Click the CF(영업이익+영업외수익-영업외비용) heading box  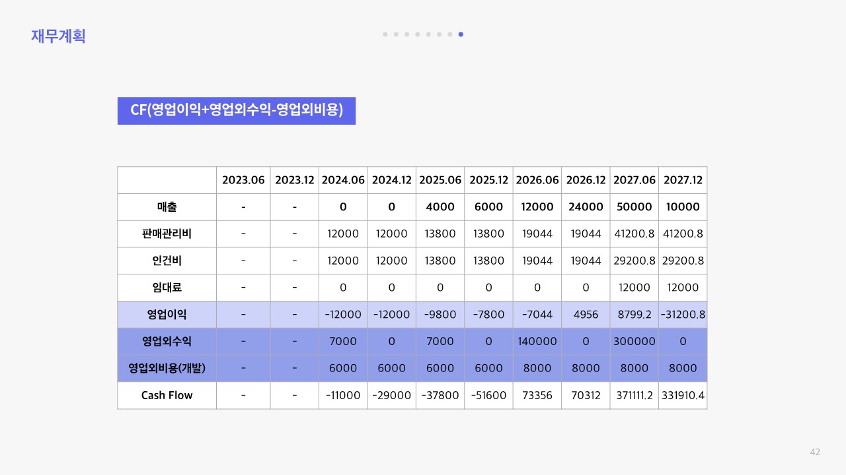(x=237, y=111)
